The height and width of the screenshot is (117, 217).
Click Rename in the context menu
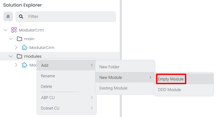tap(48, 76)
